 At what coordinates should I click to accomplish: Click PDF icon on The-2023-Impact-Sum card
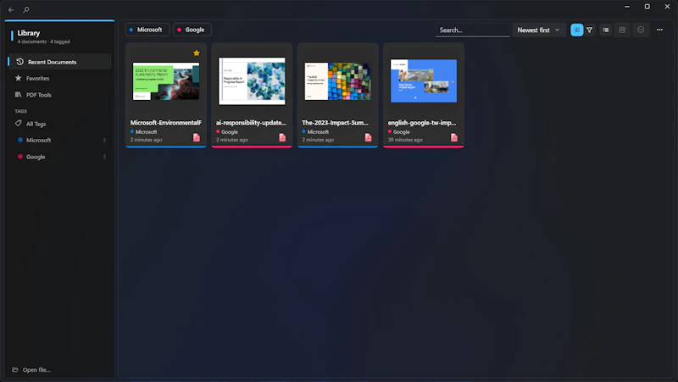tap(368, 137)
